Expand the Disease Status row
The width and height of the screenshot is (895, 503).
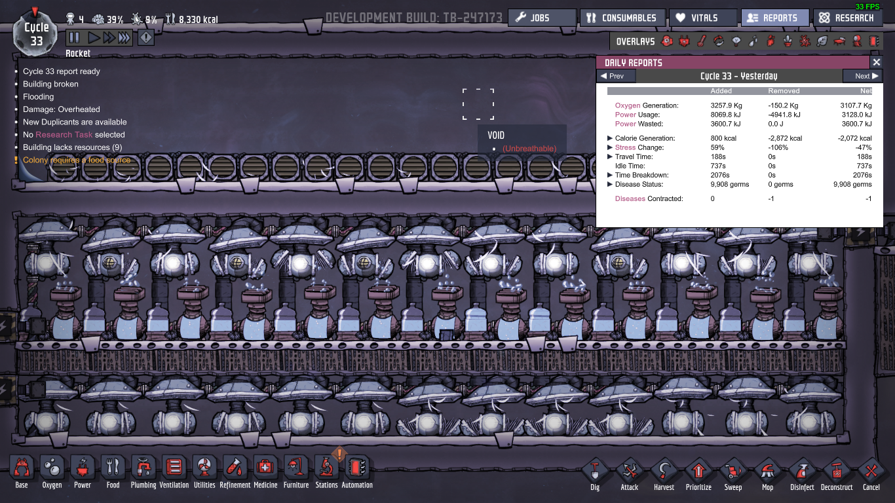(610, 184)
